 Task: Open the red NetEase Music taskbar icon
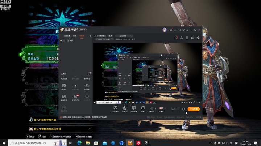point(138,143)
